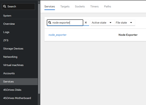Viewport: 146px width, 105px height.
Task: Click the magnifier icon in sidebar search
Action: pyautogui.click(x=5, y=6)
